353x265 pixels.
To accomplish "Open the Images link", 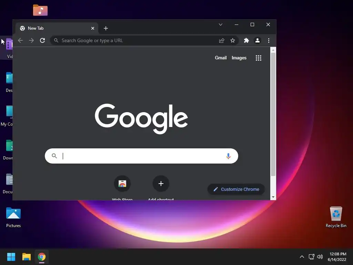I will 239,58.
